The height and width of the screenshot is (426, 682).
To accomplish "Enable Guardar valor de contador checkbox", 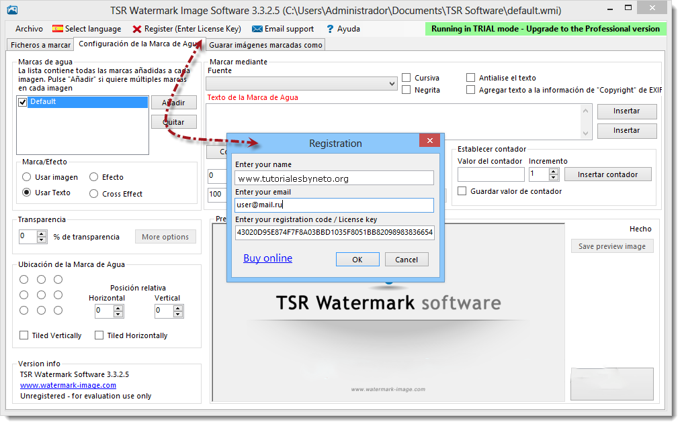I will click(462, 191).
